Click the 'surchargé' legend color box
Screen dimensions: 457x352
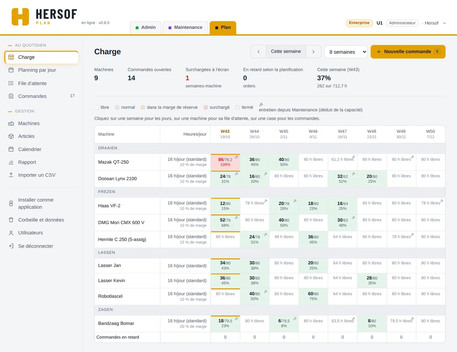point(206,107)
